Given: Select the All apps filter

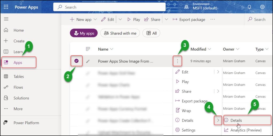Looking at the screenshot, I should click(151, 33).
